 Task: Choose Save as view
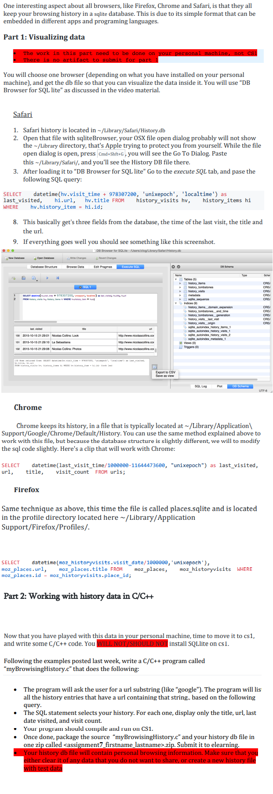[x=165, y=376]
